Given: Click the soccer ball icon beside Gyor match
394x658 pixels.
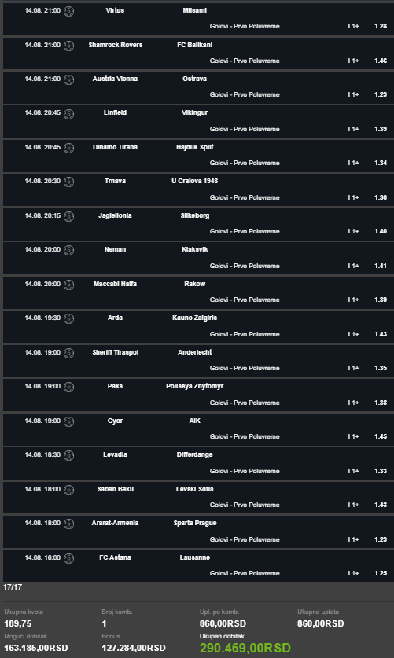Looking at the screenshot, I should (x=69, y=421).
